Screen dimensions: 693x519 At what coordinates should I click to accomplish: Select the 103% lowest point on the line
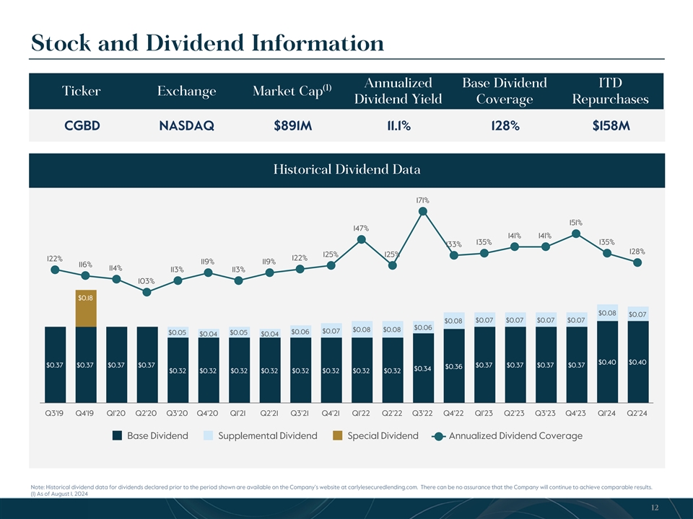click(x=147, y=292)
